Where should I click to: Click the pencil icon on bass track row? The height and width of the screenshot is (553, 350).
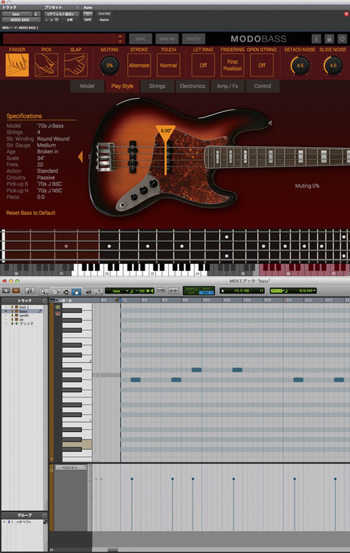coord(40,311)
